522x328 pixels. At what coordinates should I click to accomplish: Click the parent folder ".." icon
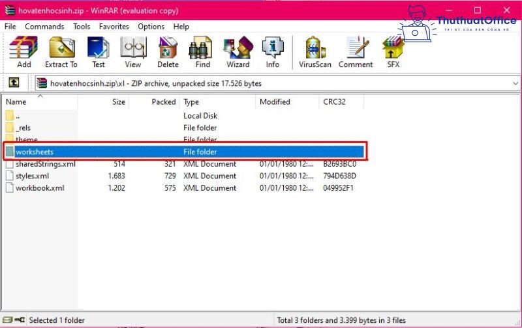point(10,116)
